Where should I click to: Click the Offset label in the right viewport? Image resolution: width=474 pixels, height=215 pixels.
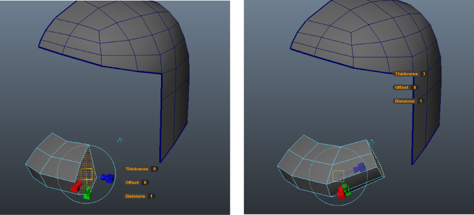click(402, 88)
